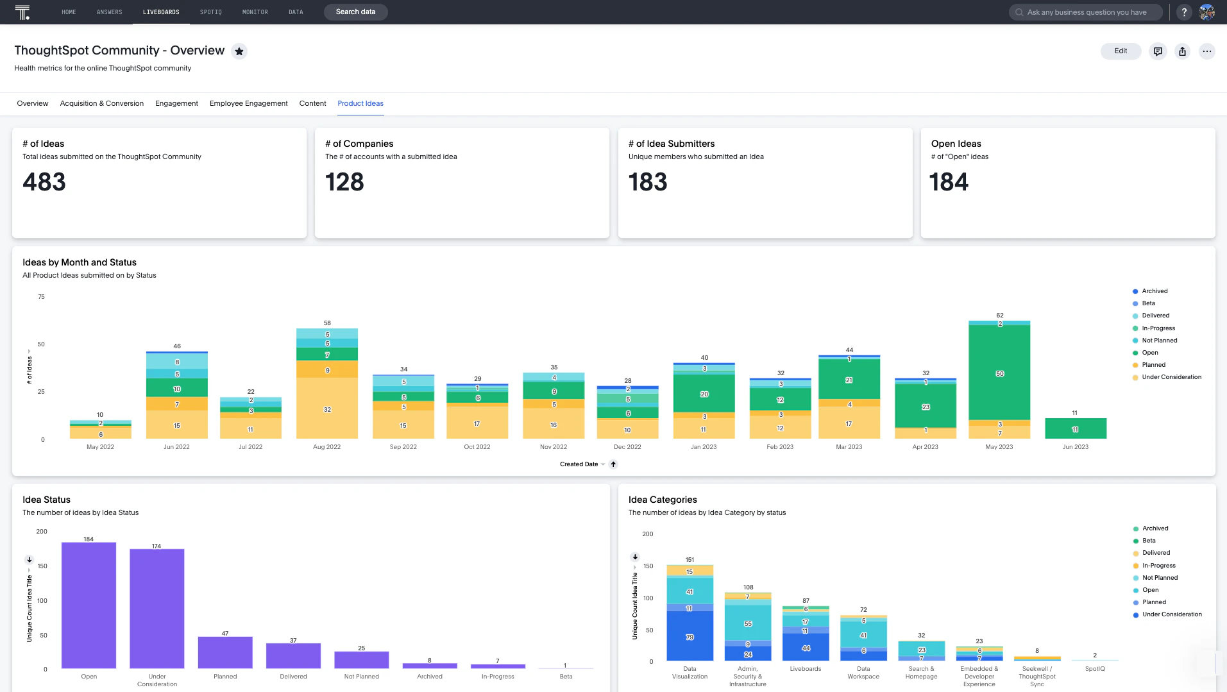The image size is (1227, 692).
Task: Toggle the Open legend in Ideas by Month
Action: tap(1146, 353)
